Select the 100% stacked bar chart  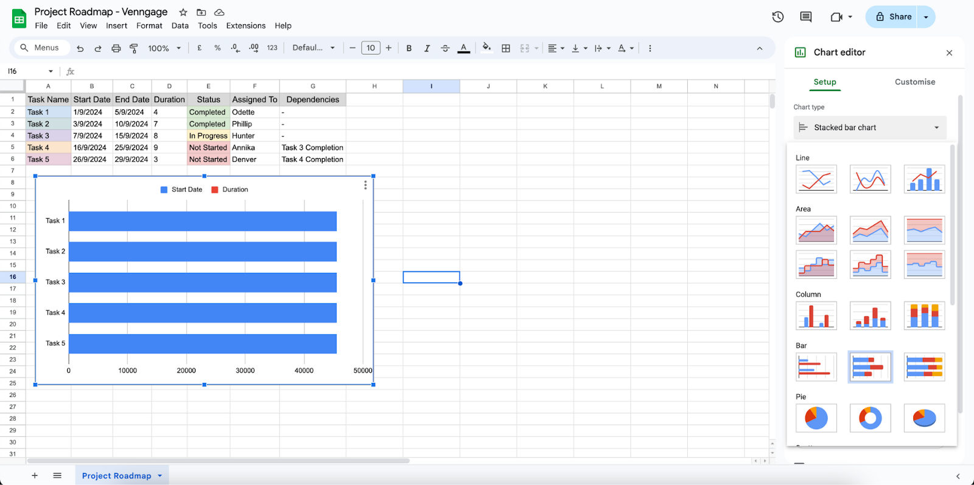924,367
